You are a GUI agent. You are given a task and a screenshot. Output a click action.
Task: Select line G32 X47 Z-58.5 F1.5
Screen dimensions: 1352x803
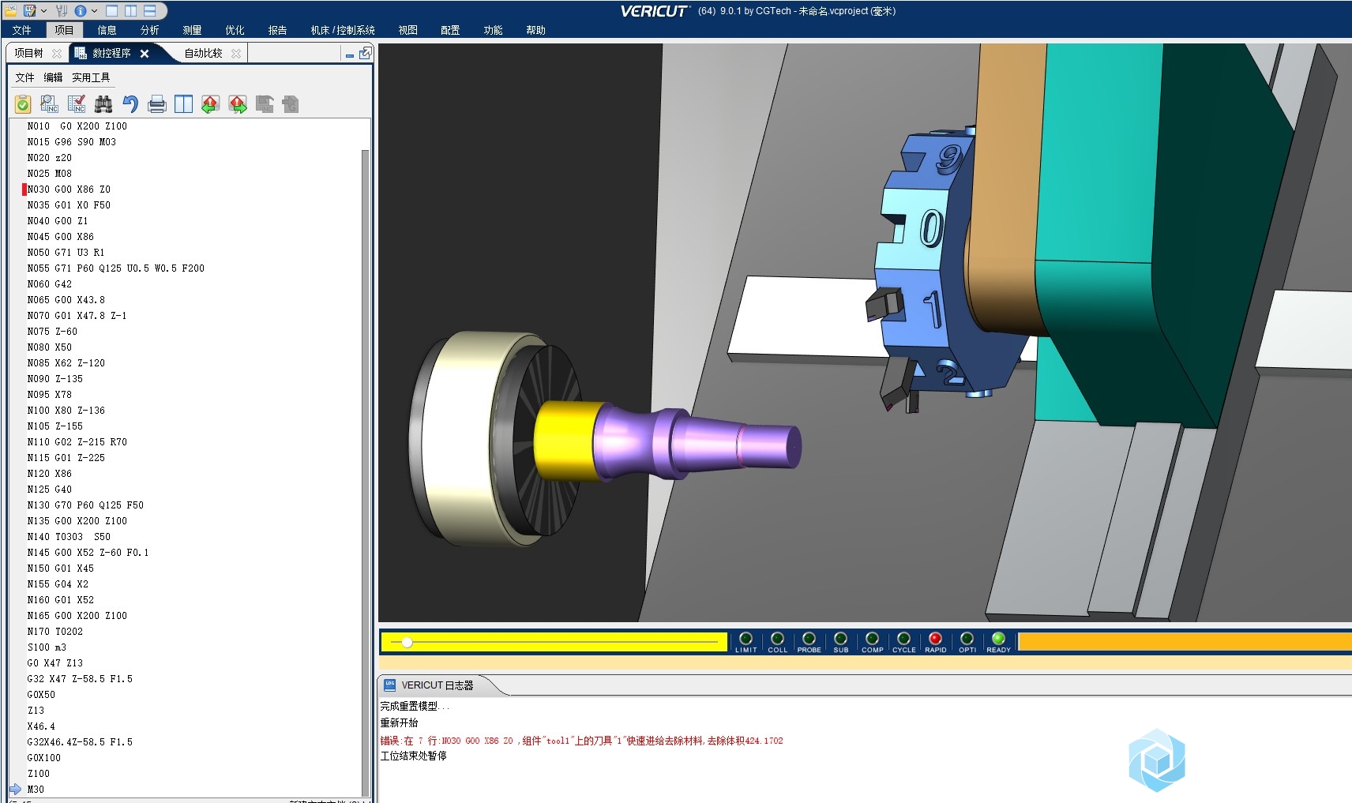click(x=80, y=679)
